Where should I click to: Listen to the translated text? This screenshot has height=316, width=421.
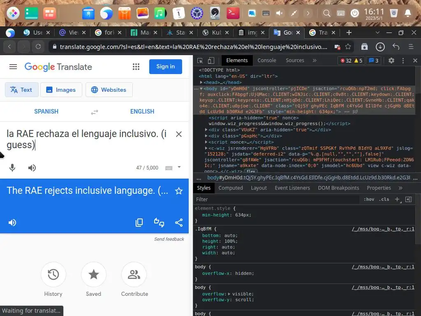pyautogui.click(x=12, y=223)
